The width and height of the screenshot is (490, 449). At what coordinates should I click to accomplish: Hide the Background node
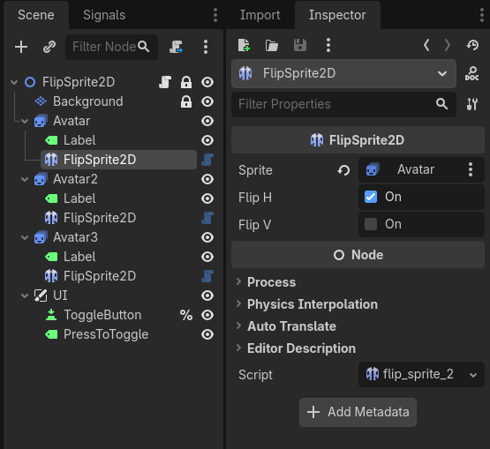207,101
